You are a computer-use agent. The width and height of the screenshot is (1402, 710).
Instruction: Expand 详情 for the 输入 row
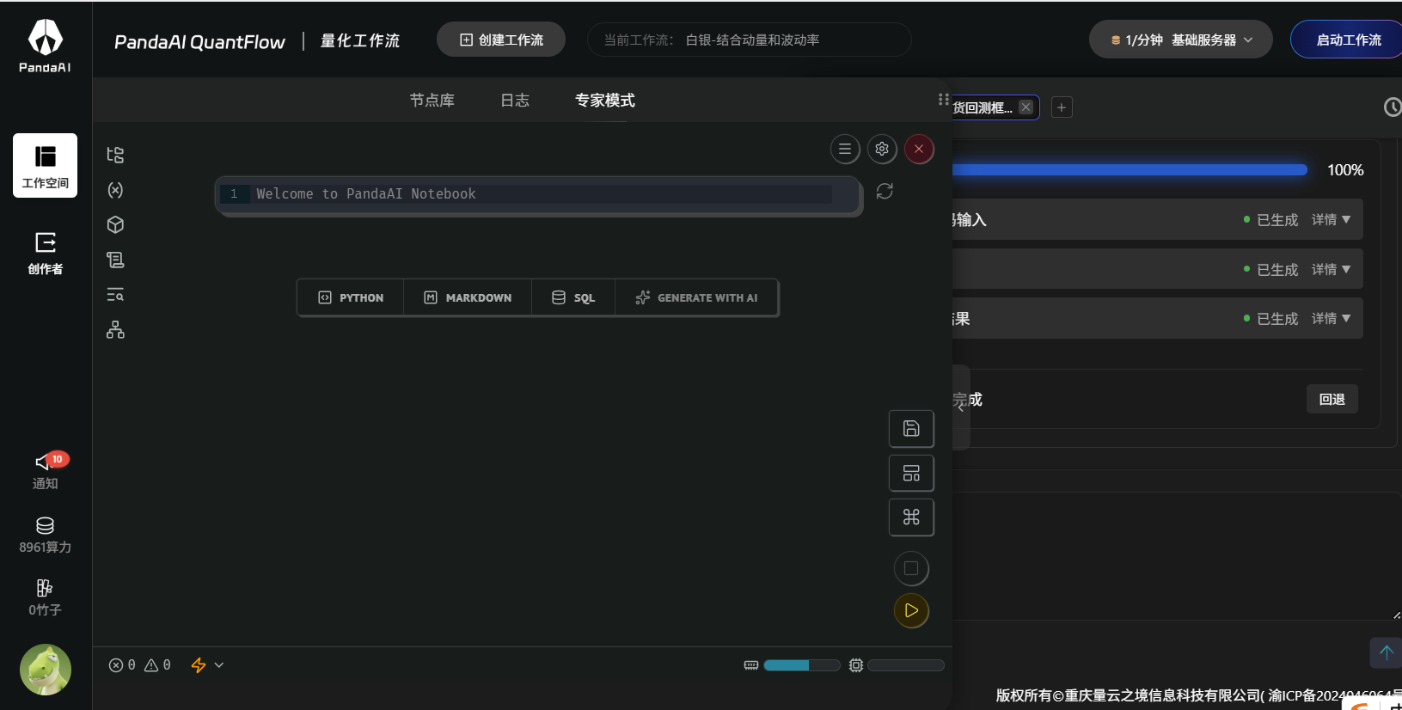[1331, 220]
